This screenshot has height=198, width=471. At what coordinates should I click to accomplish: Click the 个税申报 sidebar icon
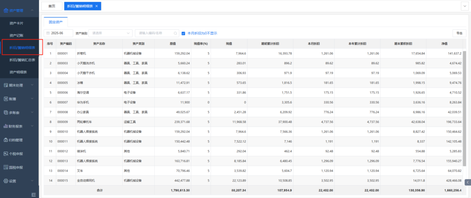click(x=6, y=154)
